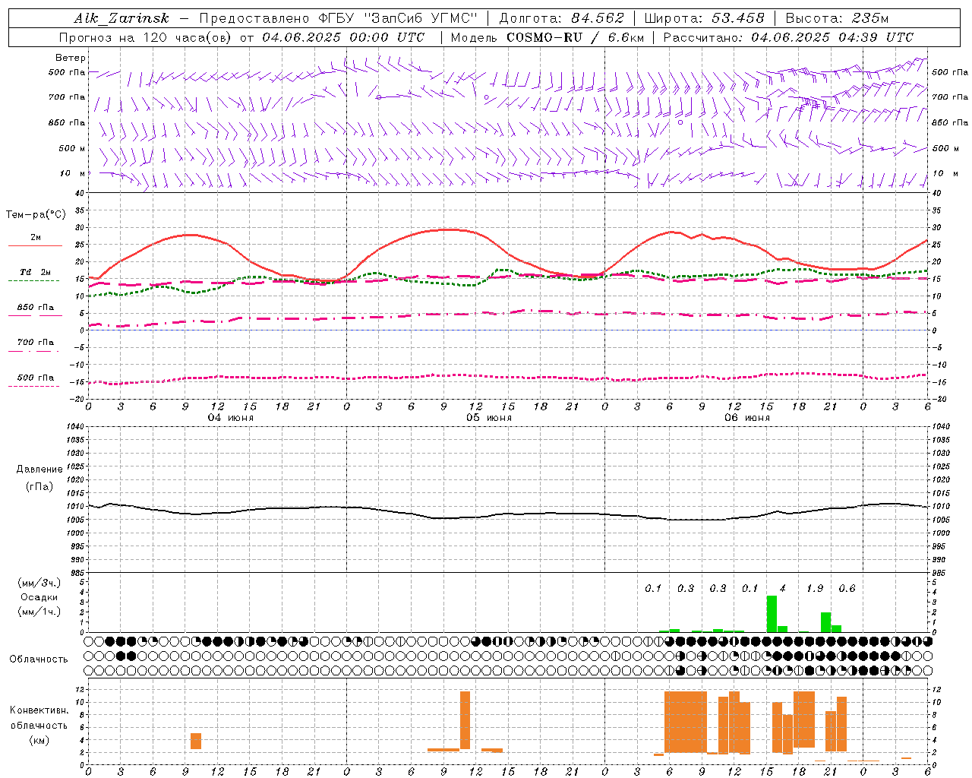Click the precipitation total value '1.9'
Viewport: 972px width, 778px height.
point(815,589)
